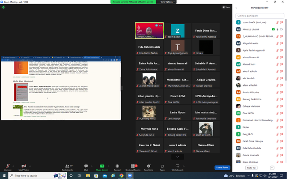Open the Chat icon
The image size is (287, 179).
(86, 166)
